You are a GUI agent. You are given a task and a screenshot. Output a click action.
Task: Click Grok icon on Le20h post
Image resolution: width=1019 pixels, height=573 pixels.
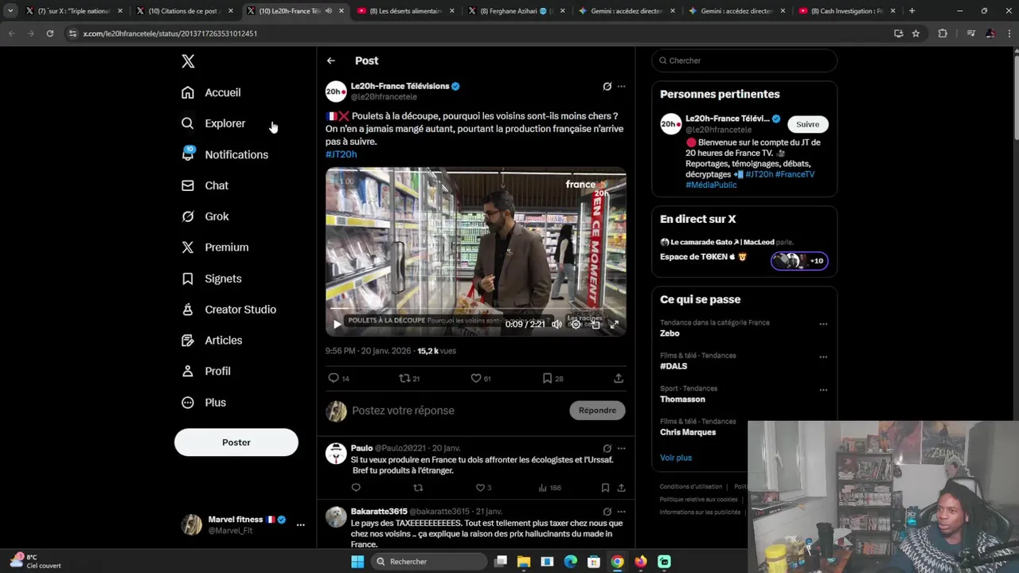607,86
